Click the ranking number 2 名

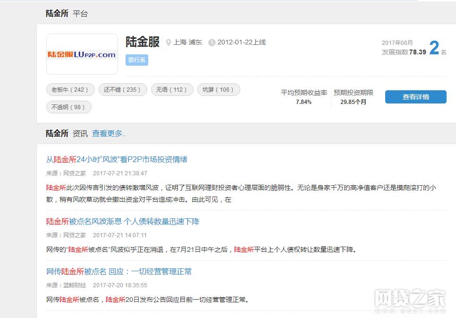click(x=438, y=48)
